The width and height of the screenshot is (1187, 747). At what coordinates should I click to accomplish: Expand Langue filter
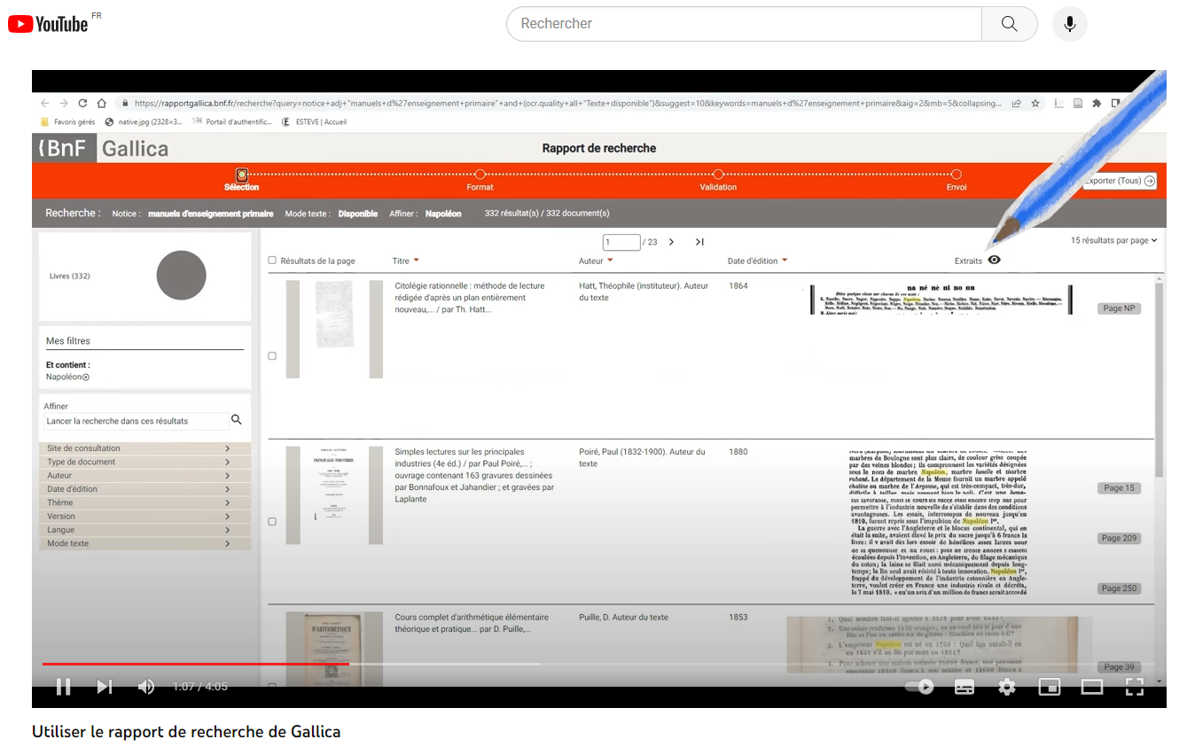point(144,530)
